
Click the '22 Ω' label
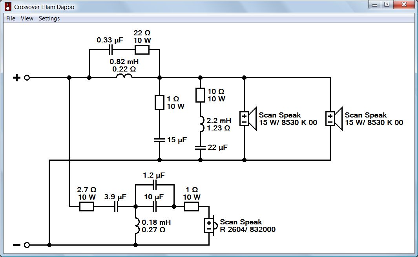tap(142, 33)
